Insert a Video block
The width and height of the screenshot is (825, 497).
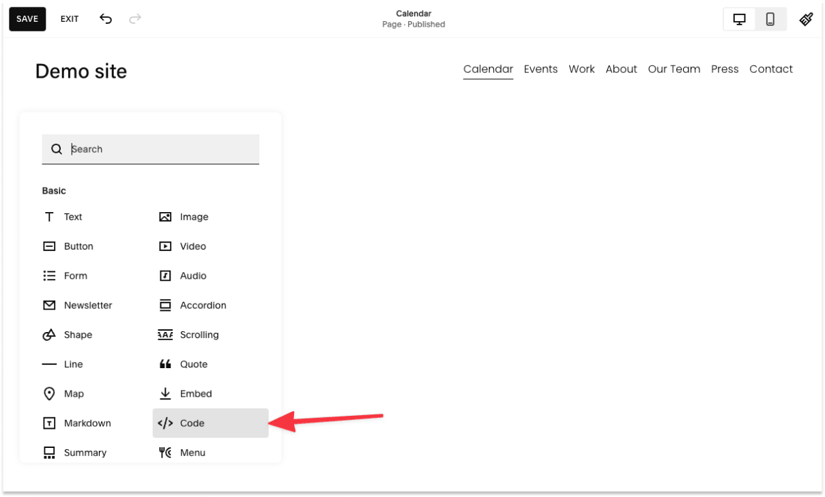coord(192,246)
